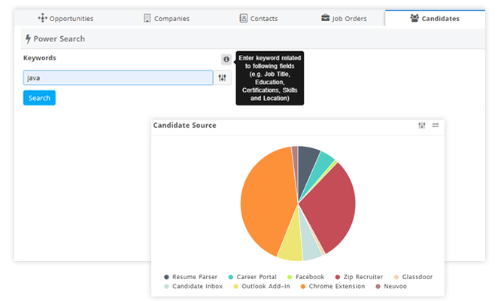The image size is (504, 301).
Task: Open keyword search filter settings
Action: click(222, 78)
